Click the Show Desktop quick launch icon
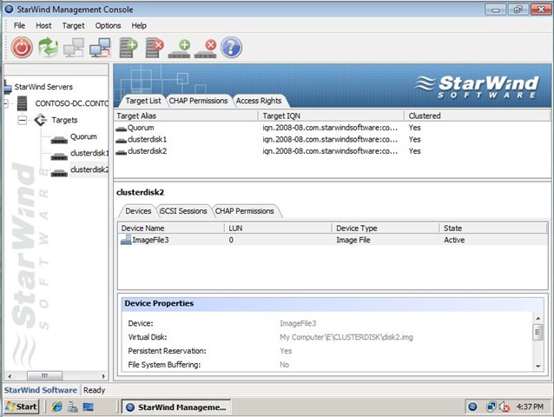Image resolution: width=554 pixels, height=417 pixels. [88, 407]
